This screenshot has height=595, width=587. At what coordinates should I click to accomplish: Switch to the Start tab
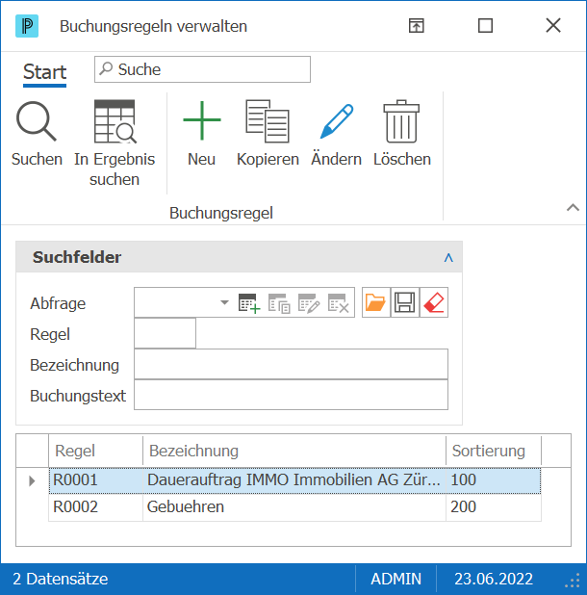pyautogui.click(x=44, y=71)
